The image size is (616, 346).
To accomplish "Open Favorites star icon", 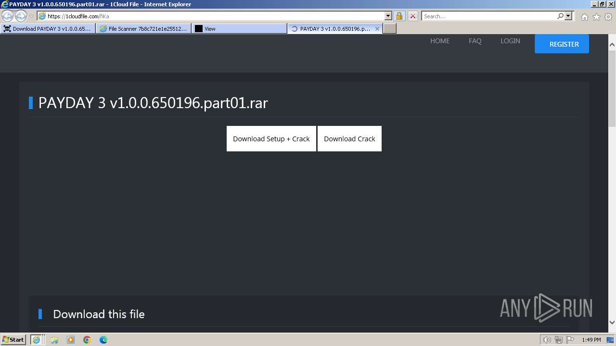I will pyautogui.click(x=596, y=17).
